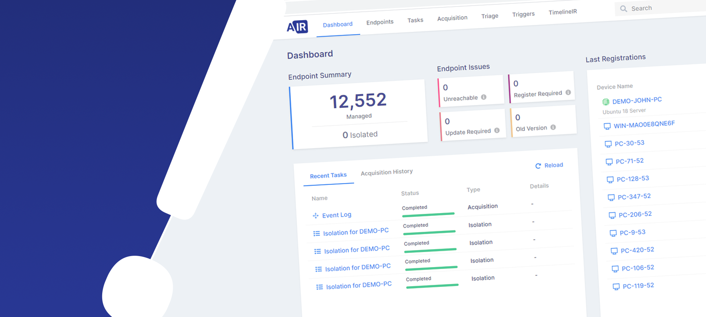Switch to the Acquisition nav tab
The width and height of the screenshot is (706, 317).
452,18
